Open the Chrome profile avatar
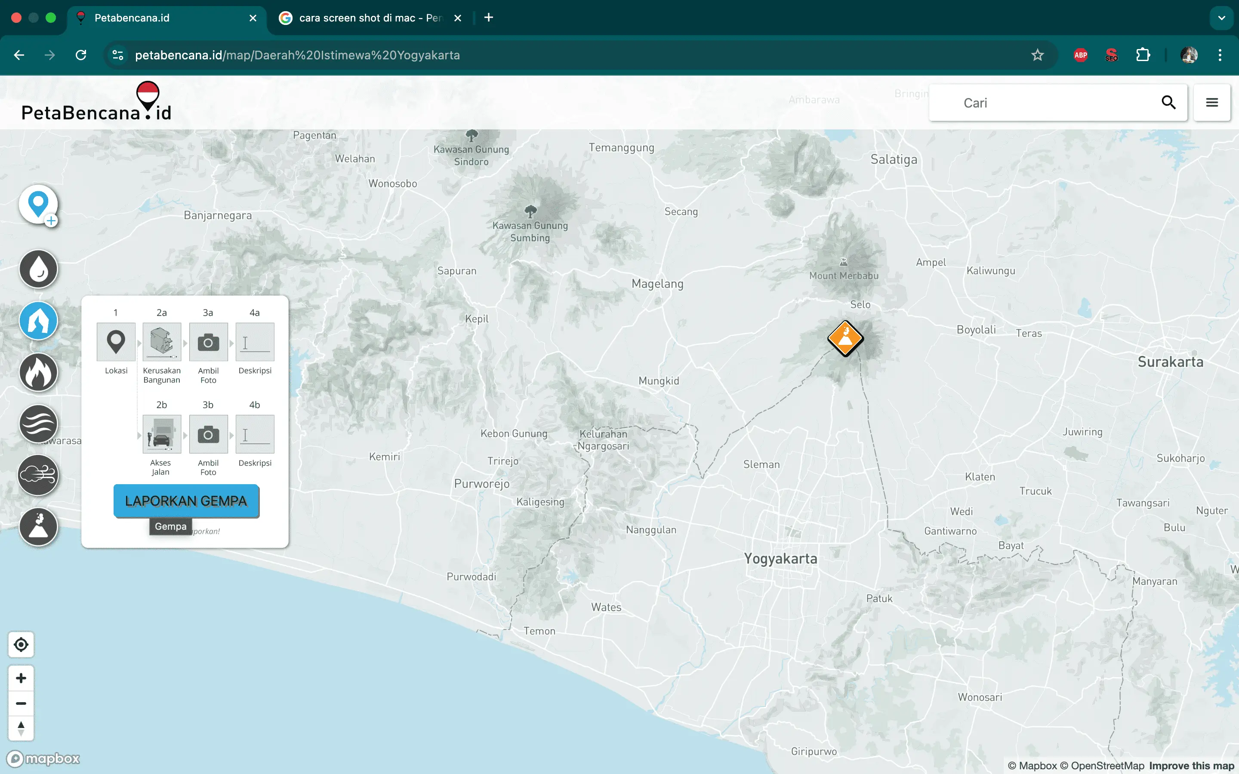Screen dimensions: 1239x774 [1189, 55]
